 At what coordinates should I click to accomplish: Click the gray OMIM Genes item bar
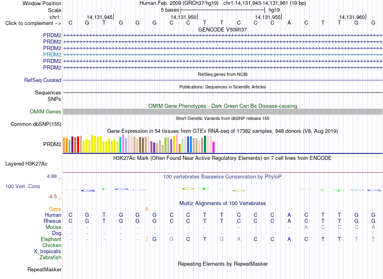coord(223,112)
